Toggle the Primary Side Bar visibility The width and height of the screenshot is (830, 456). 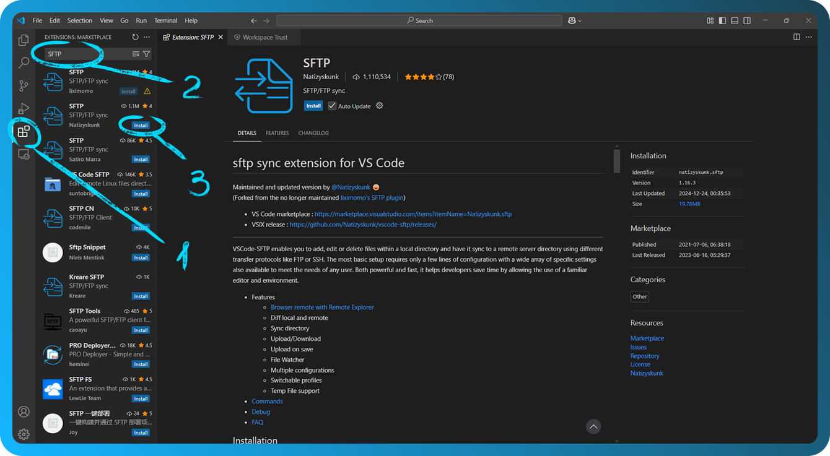point(722,20)
